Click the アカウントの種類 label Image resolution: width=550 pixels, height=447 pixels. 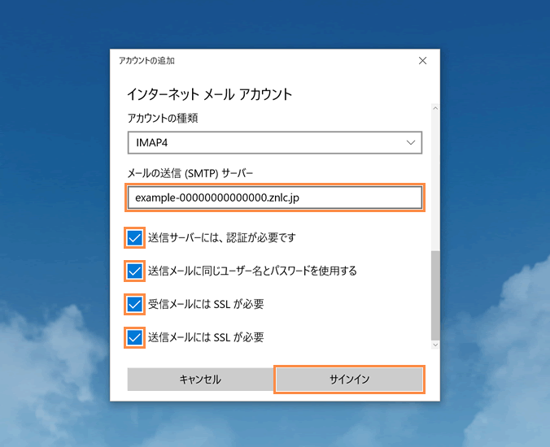(163, 118)
